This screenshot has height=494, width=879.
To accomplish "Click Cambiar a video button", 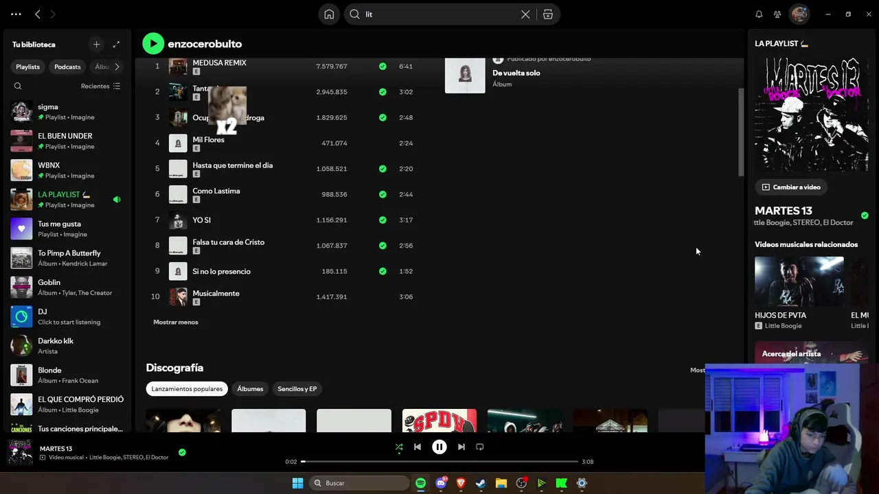I will 791,187.
